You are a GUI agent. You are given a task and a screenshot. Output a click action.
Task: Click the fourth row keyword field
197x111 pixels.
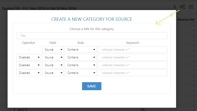133,73
